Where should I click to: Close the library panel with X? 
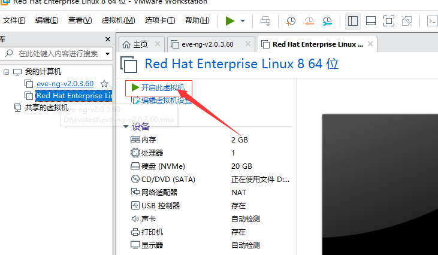[108, 40]
